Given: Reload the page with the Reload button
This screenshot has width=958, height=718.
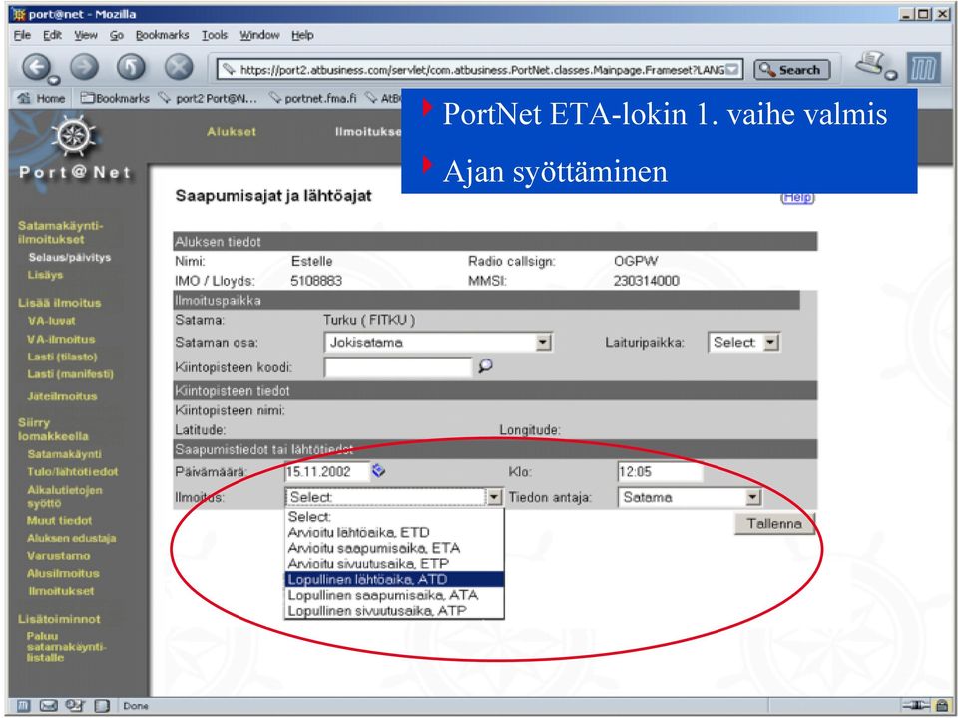Looking at the screenshot, I should 131,67.
